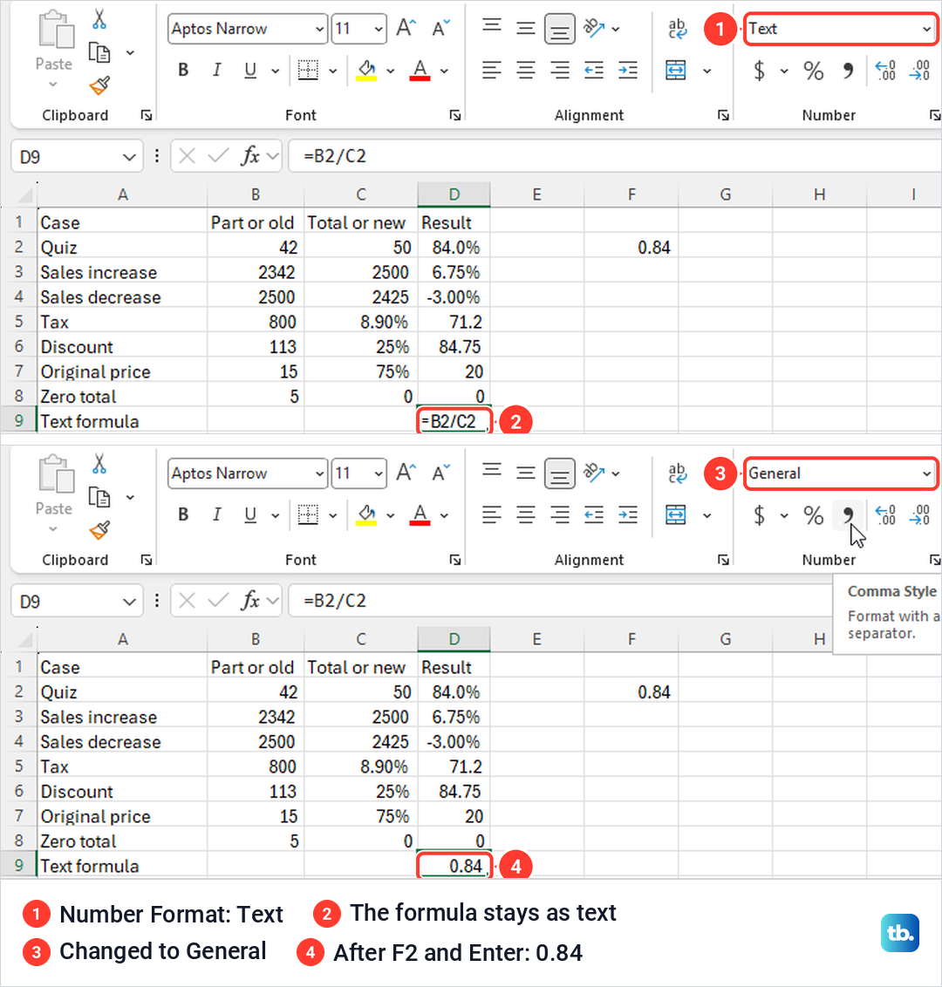Click Merge & Center in the General-format ribbon

676,514
